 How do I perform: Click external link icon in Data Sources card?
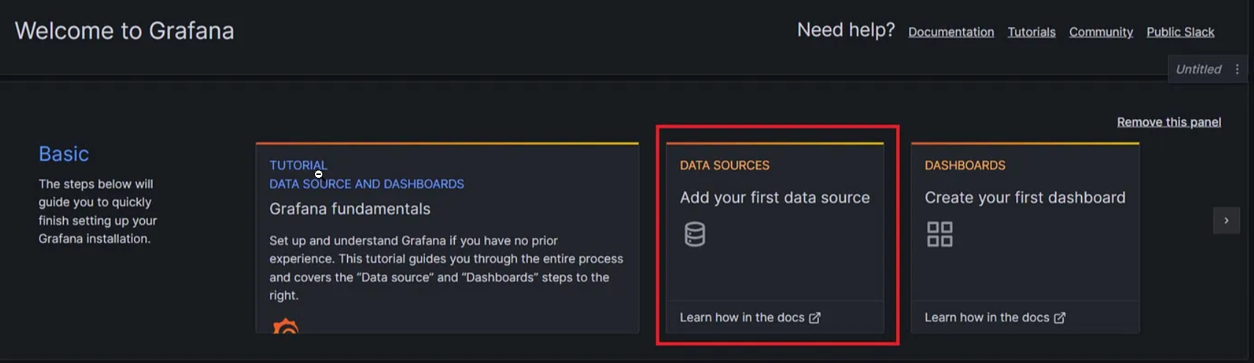(x=815, y=318)
